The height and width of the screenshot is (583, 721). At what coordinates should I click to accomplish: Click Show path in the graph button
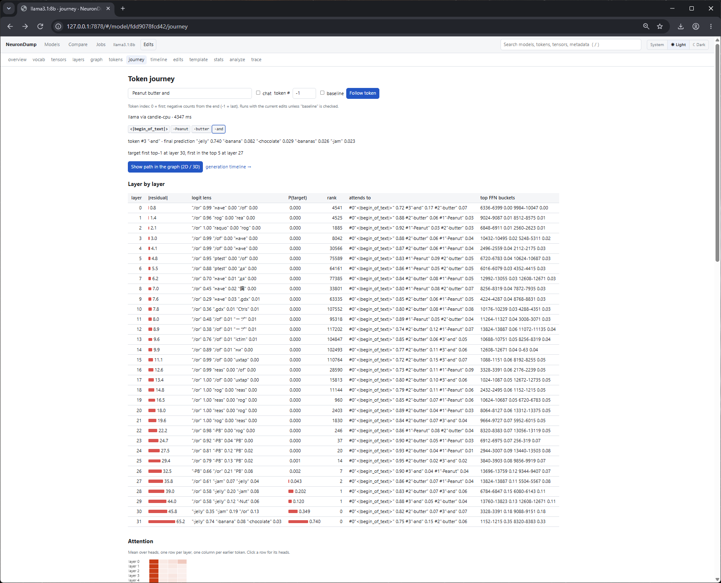click(165, 167)
